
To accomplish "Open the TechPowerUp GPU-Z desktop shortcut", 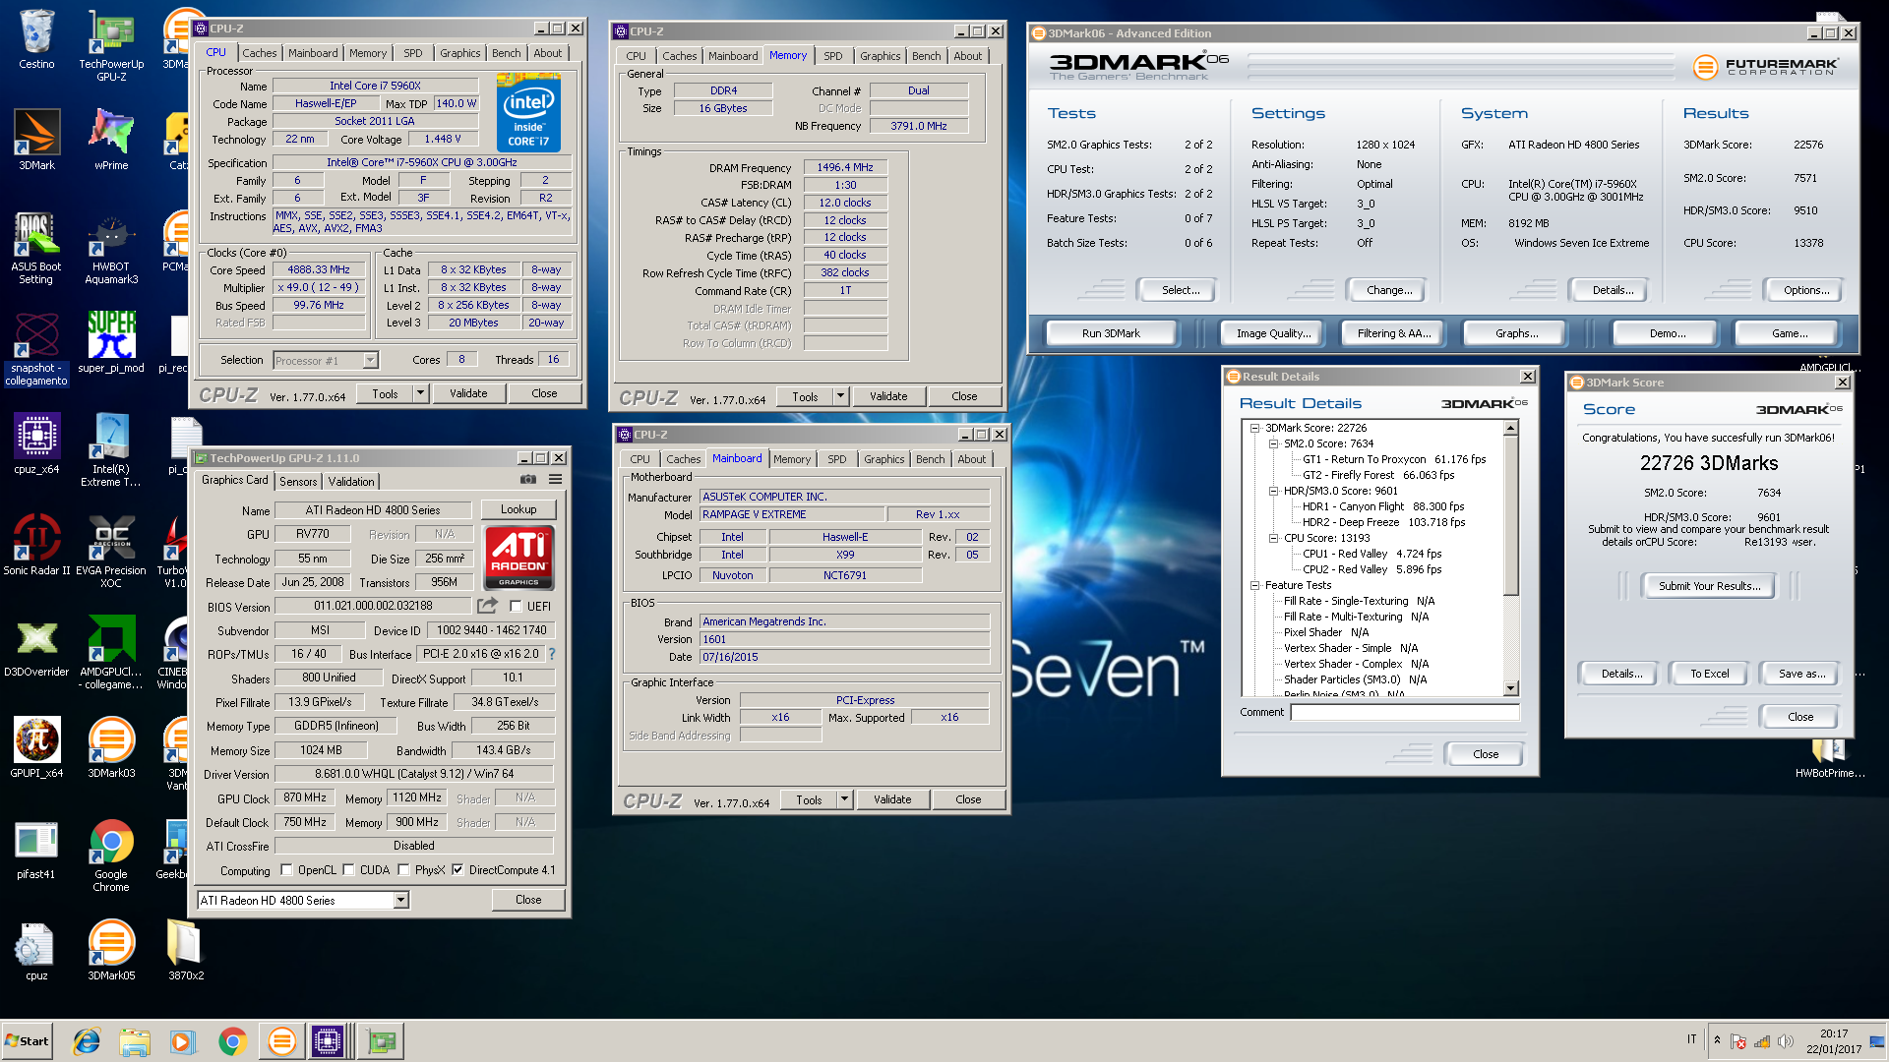I will coord(111,44).
